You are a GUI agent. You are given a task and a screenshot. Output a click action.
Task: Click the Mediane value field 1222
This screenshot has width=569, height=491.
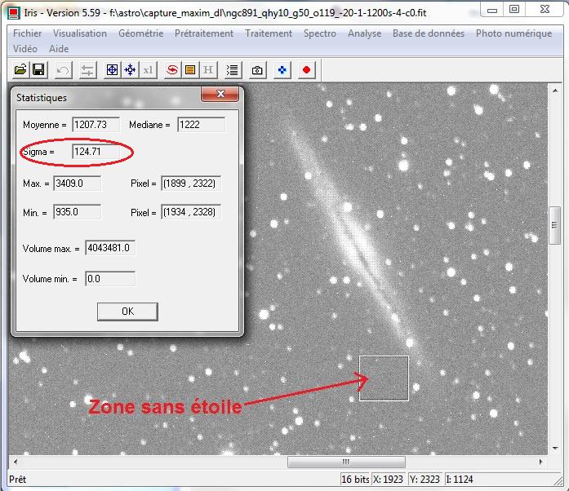tap(201, 125)
